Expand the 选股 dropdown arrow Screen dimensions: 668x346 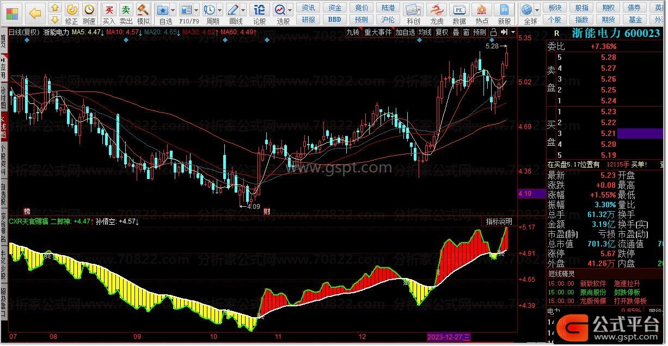[290, 10]
